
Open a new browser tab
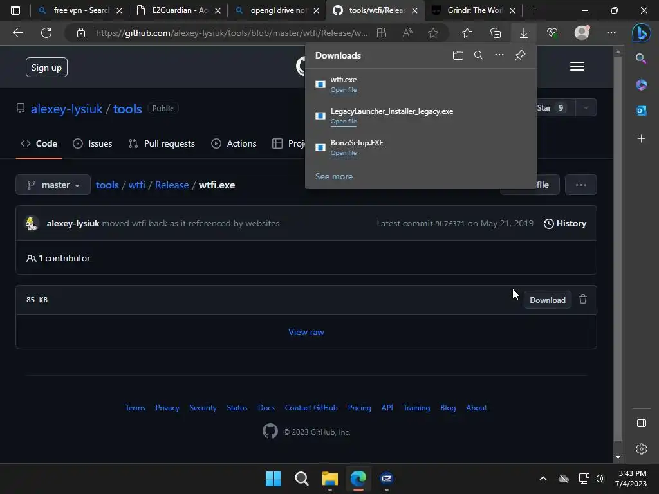(x=534, y=10)
